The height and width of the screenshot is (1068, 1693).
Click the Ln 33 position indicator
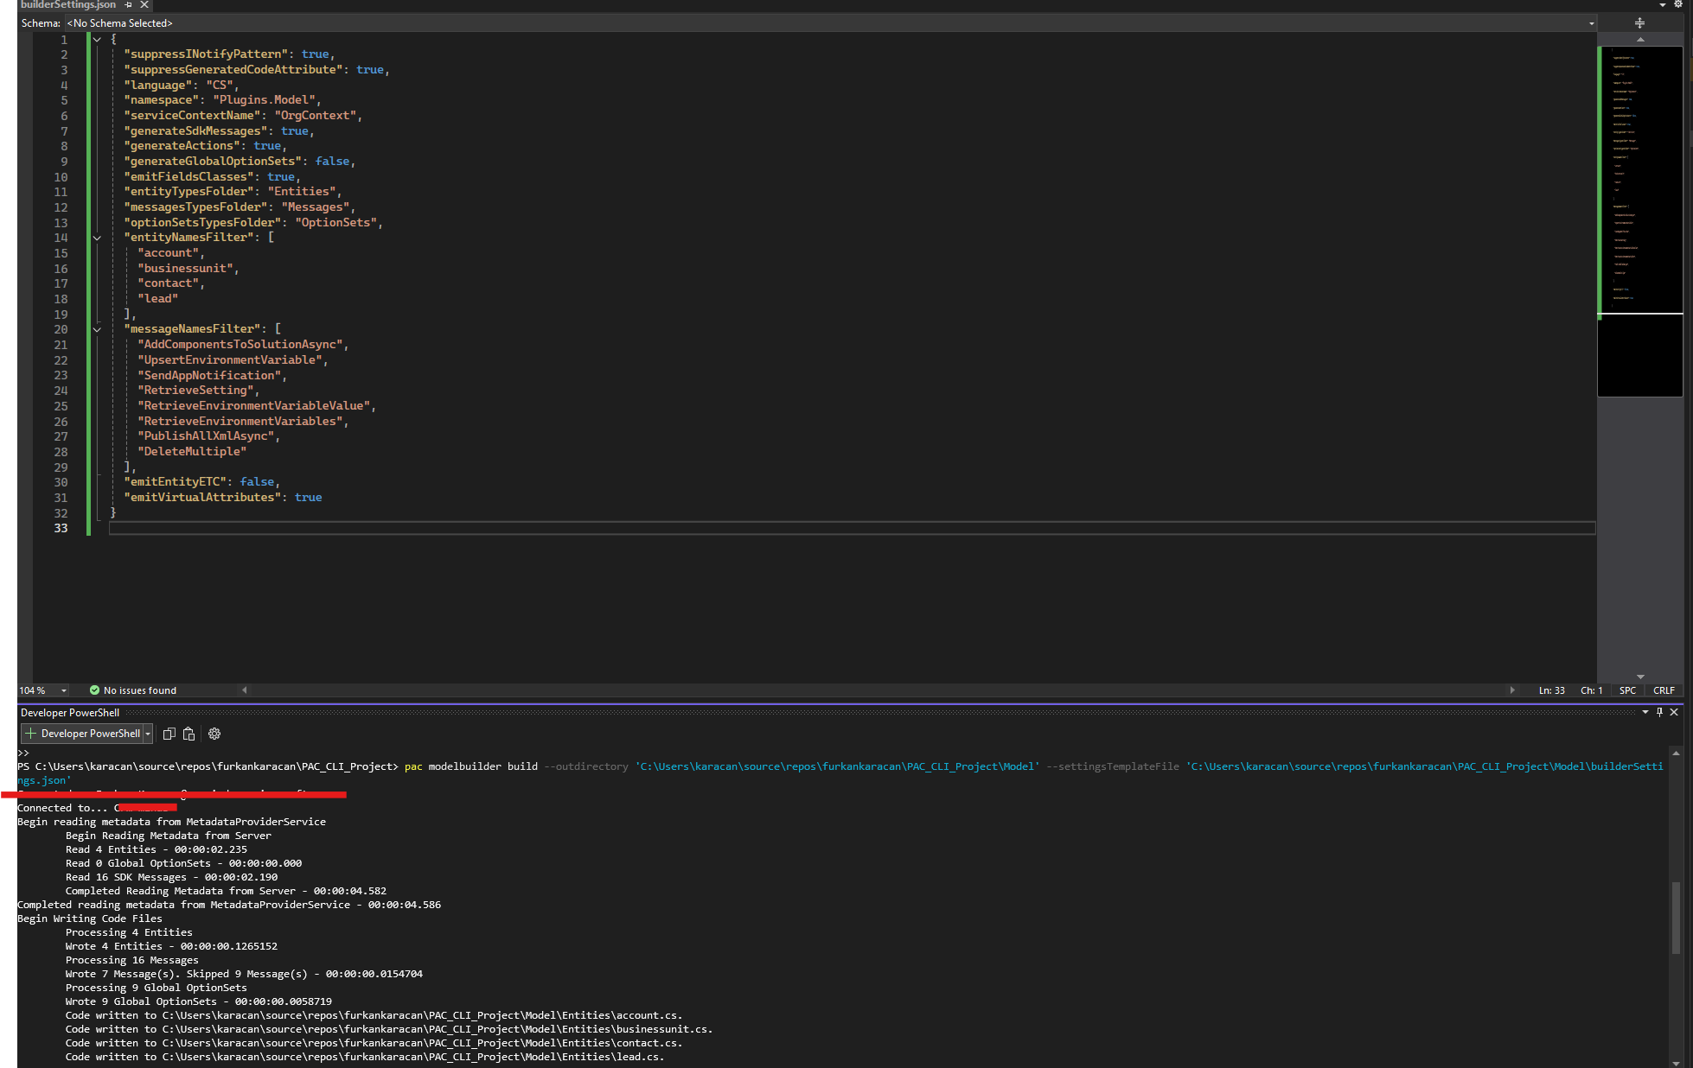(x=1550, y=690)
